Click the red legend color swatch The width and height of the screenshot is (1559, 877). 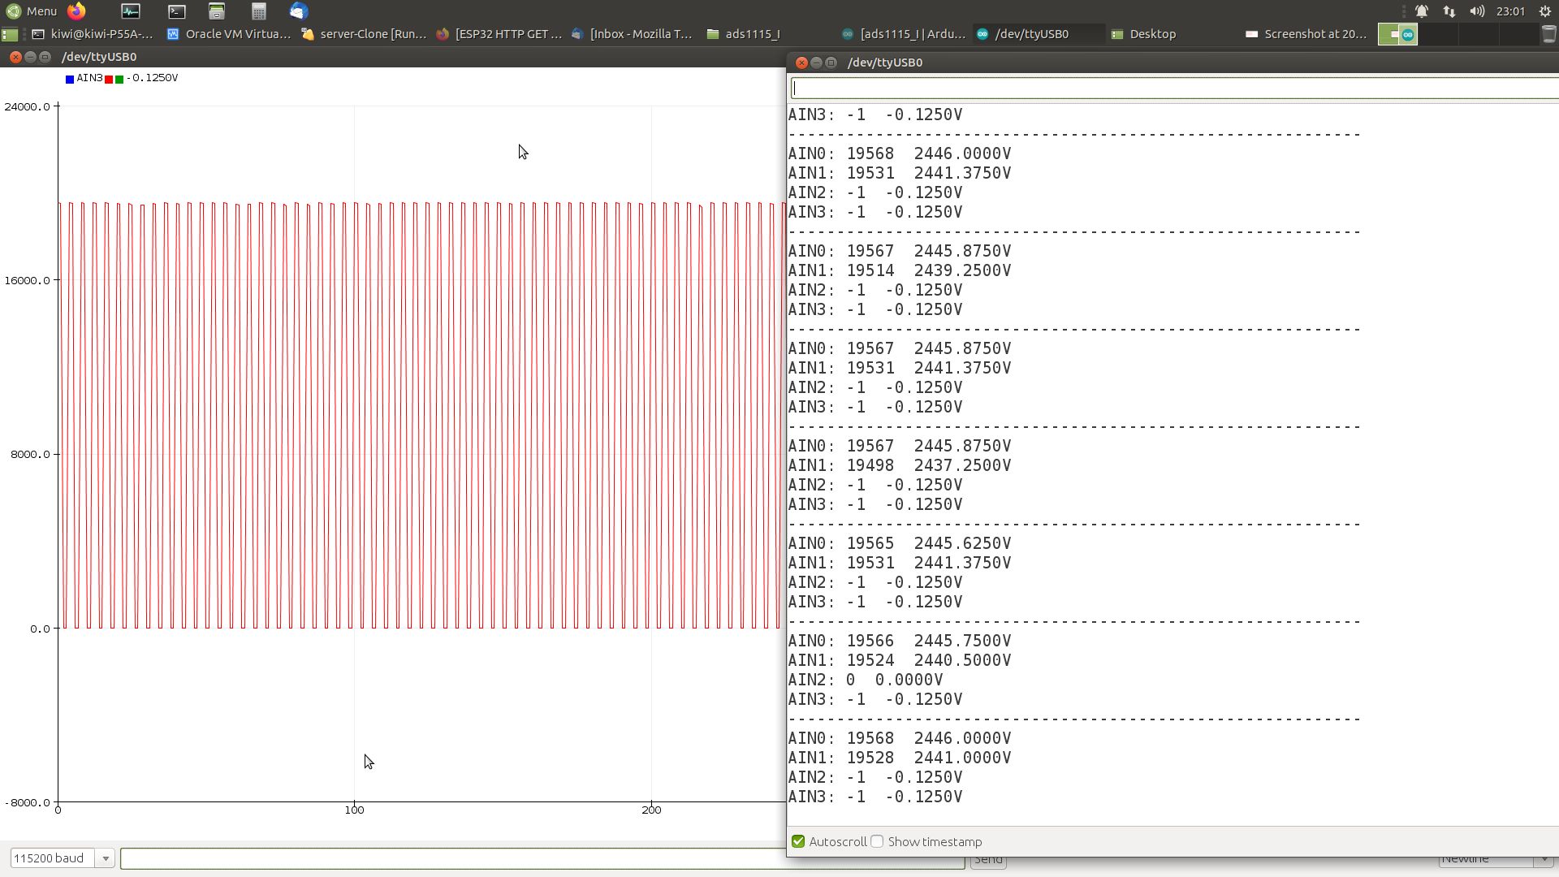click(109, 79)
